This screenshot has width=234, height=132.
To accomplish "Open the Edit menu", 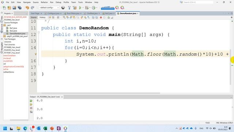I will 13,2.
